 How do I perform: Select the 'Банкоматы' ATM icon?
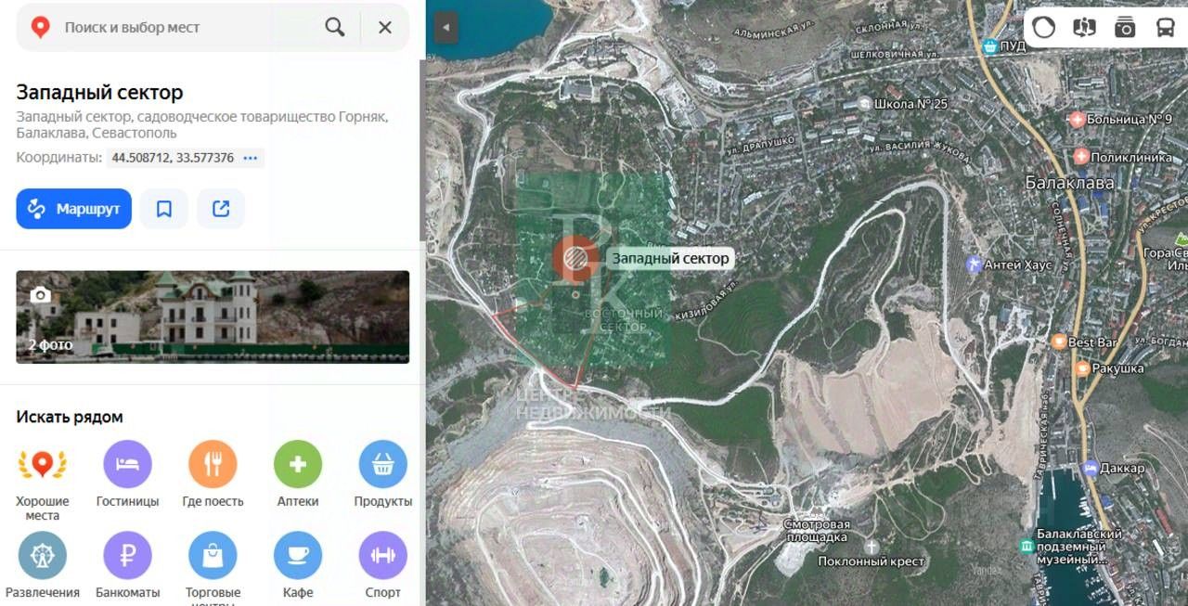click(127, 555)
